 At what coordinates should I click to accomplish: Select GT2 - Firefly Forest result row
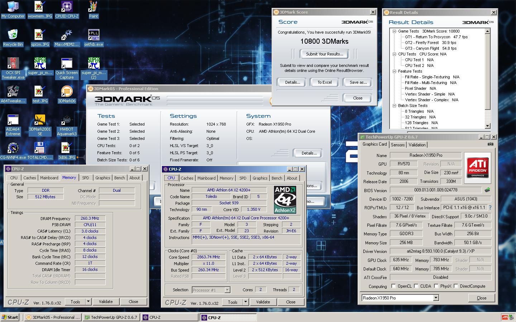430,43
